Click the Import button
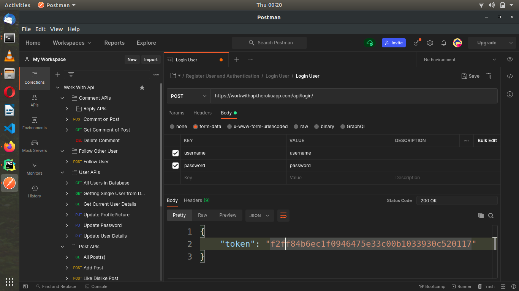This screenshot has height=291, width=519. pyautogui.click(x=151, y=59)
